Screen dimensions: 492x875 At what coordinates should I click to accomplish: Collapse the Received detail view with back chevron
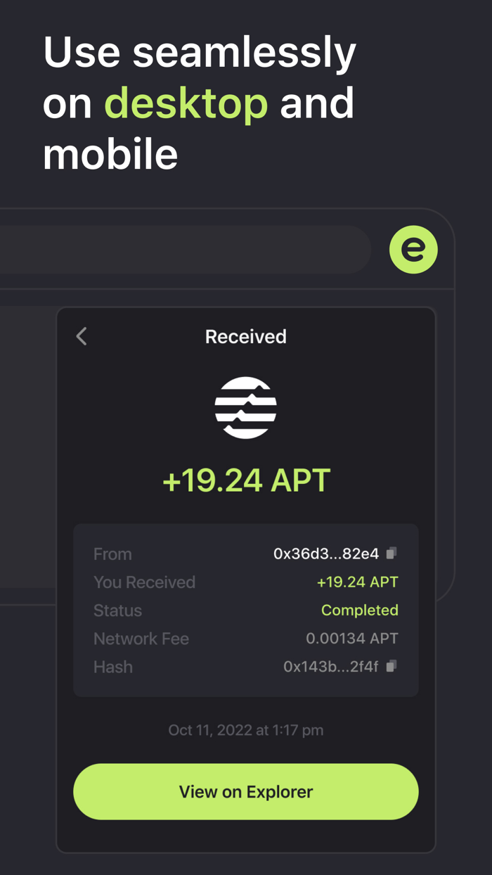click(x=81, y=336)
